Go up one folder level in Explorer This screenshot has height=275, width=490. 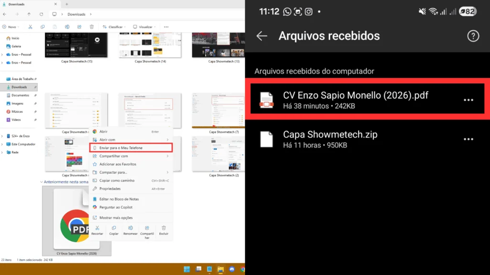tap(29, 14)
